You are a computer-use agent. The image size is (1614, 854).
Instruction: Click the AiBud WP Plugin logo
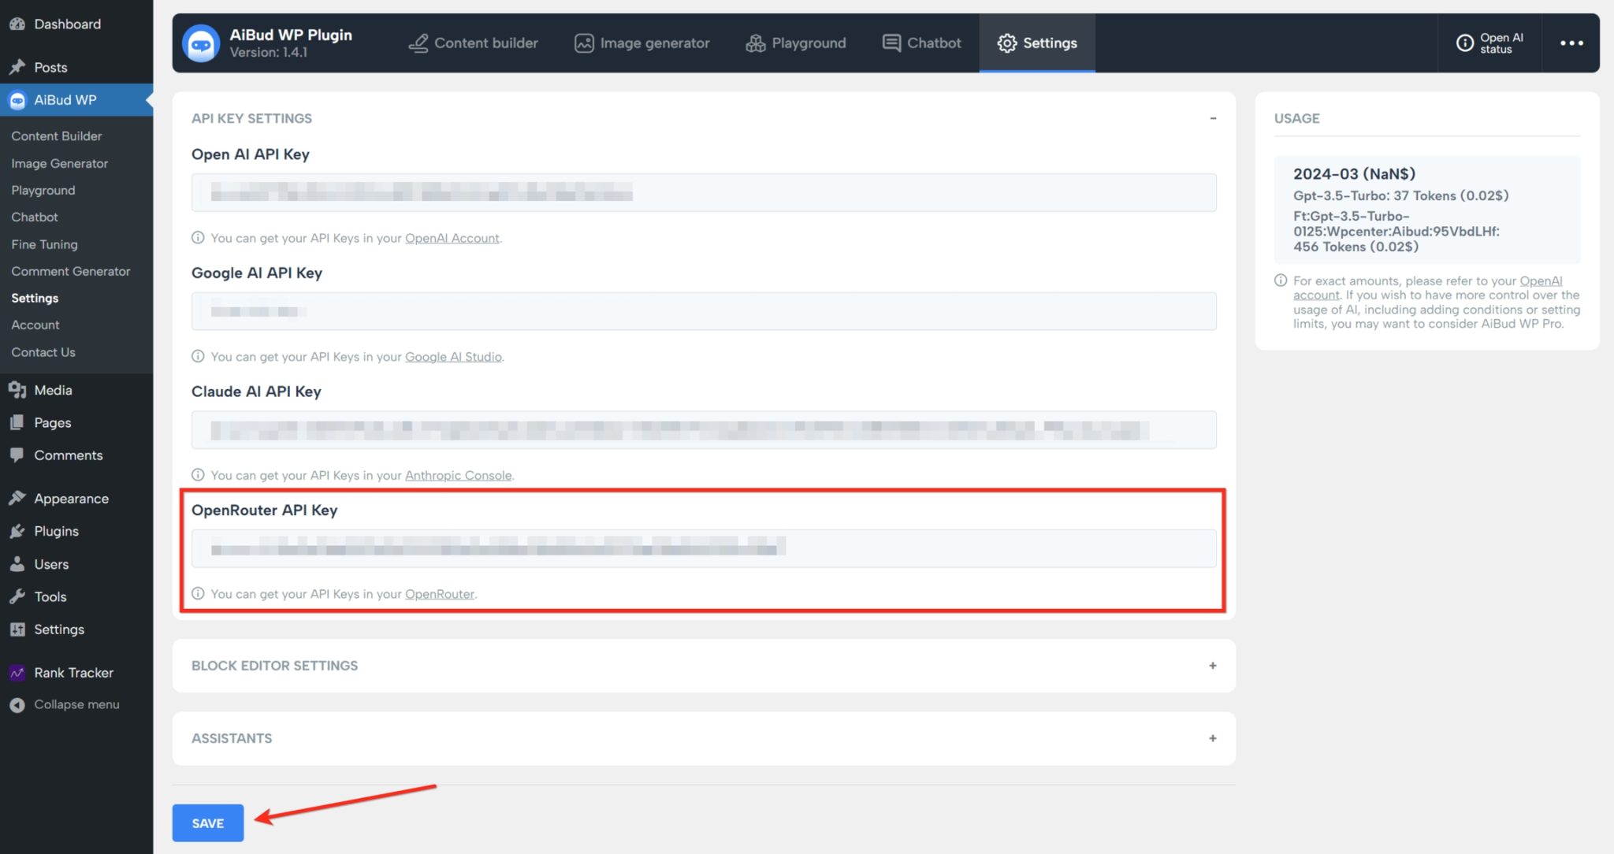click(x=202, y=43)
